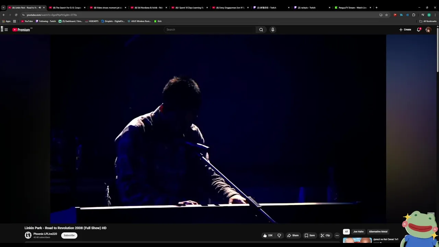Open Following - Twitch bookmark
Screen dimensions: 439x247
point(46,21)
